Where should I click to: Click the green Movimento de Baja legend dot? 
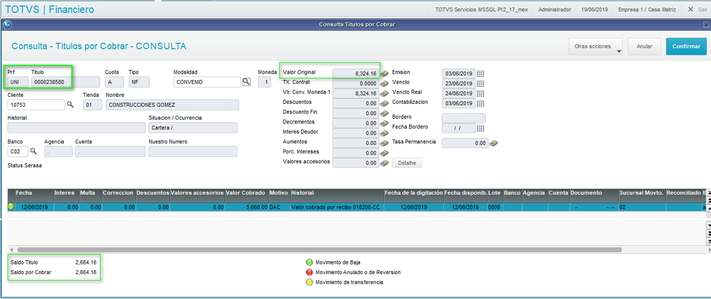(309, 263)
